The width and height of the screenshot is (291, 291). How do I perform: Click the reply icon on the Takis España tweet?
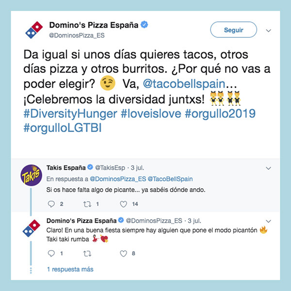point(51,204)
